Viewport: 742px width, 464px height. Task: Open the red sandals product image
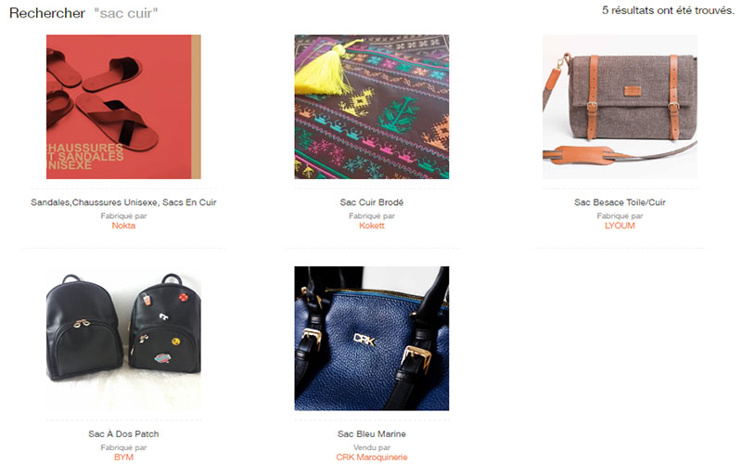coord(123,107)
